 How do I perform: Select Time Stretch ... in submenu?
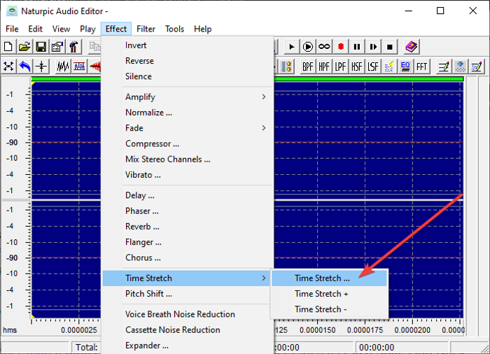click(x=330, y=278)
